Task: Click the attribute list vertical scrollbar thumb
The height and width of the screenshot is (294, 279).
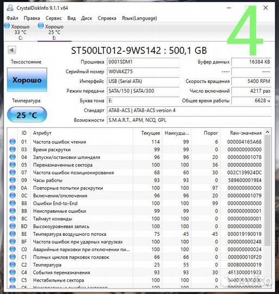Action: click(x=268, y=190)
